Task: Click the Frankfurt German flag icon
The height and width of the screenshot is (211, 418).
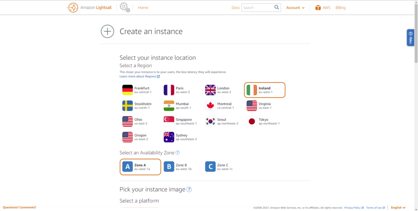Action: click(127, 90)
